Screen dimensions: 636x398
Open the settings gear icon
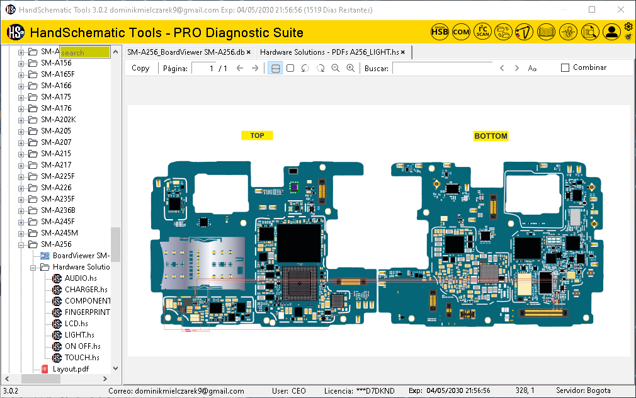click(x=628, y=27)
